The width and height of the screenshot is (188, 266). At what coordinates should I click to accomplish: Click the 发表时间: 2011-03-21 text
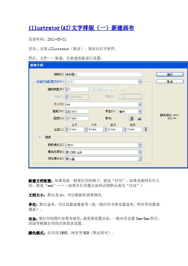[47, 39]
